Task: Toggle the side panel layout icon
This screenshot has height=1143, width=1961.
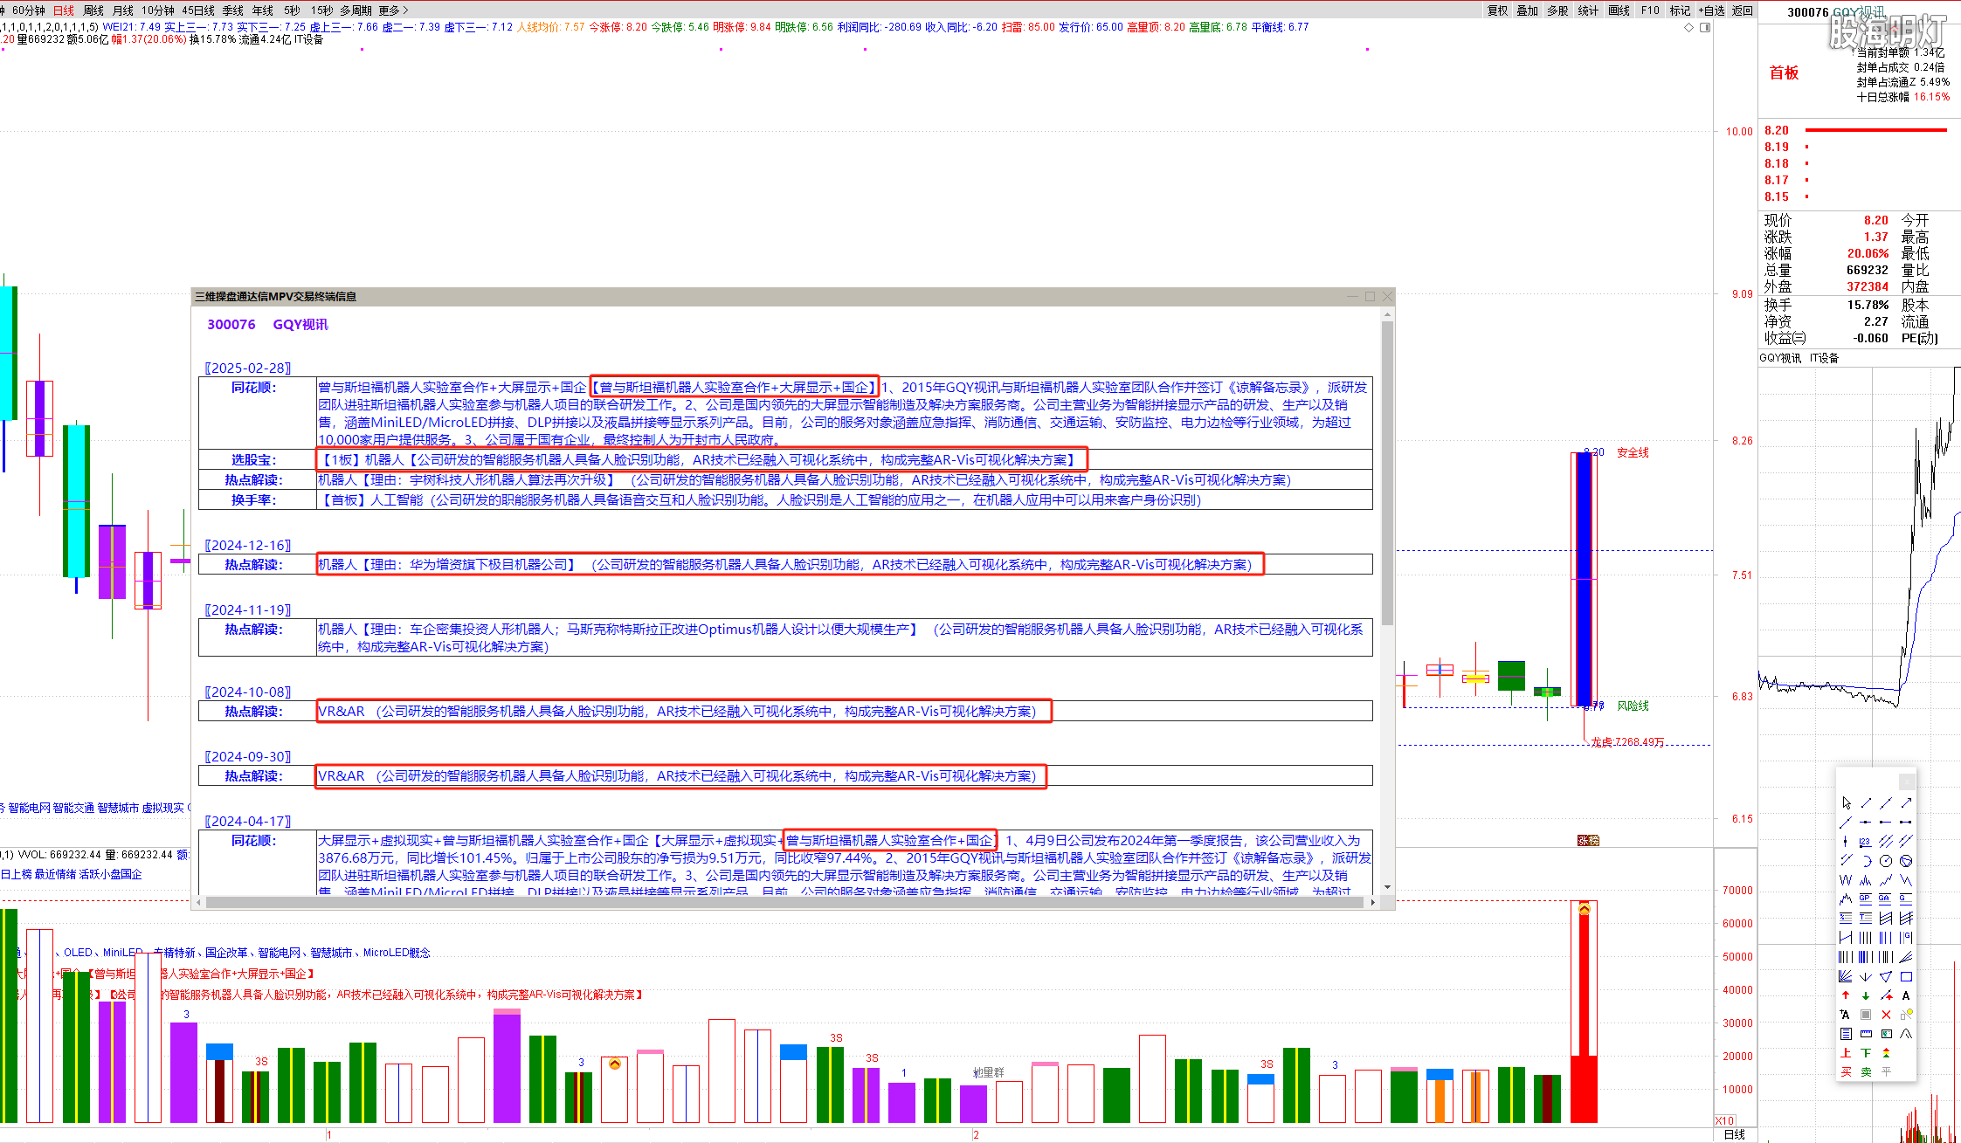Action: (1705, 27)
